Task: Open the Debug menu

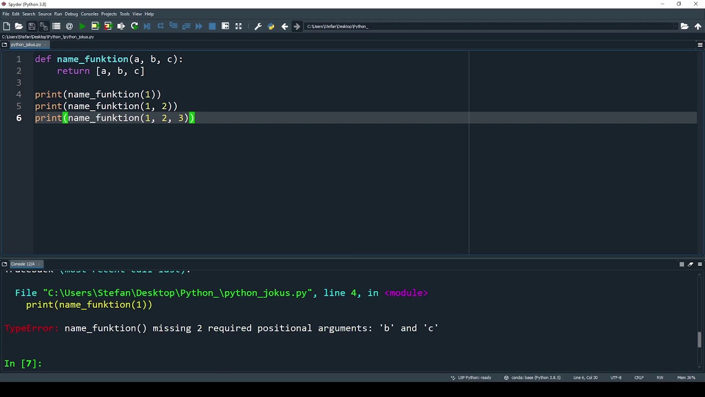Action: pyautogui.click(x=72, y=14)
